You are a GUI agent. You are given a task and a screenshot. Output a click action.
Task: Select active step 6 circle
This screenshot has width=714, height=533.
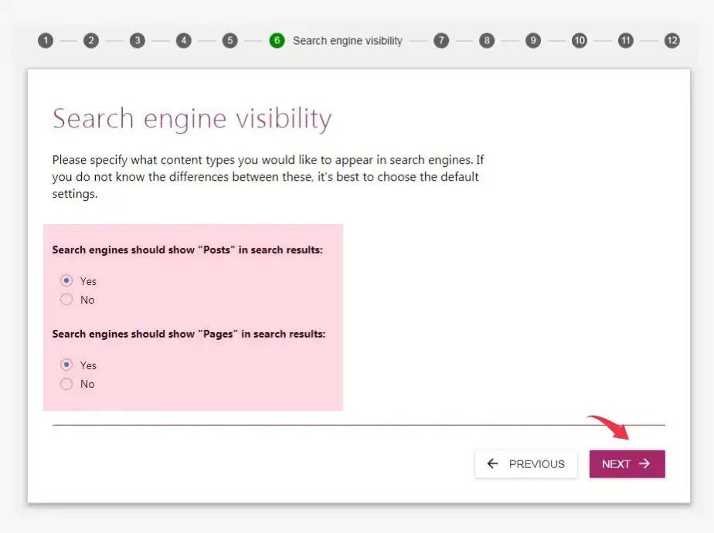click(x=277, y=40)
